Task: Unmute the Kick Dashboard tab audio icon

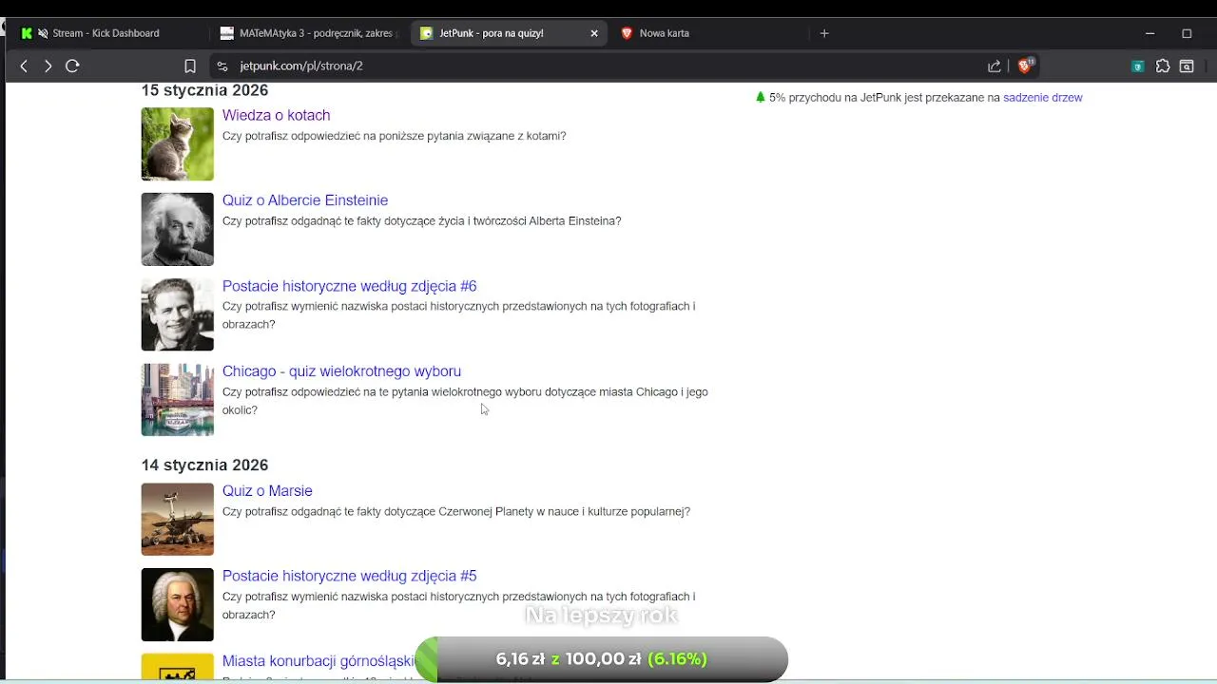Action: 43,33
